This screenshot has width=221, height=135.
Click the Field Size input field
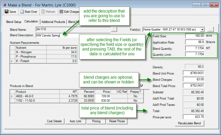195,36
